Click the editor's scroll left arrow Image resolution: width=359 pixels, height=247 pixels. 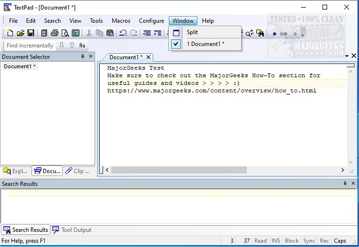tap(107, 170)
